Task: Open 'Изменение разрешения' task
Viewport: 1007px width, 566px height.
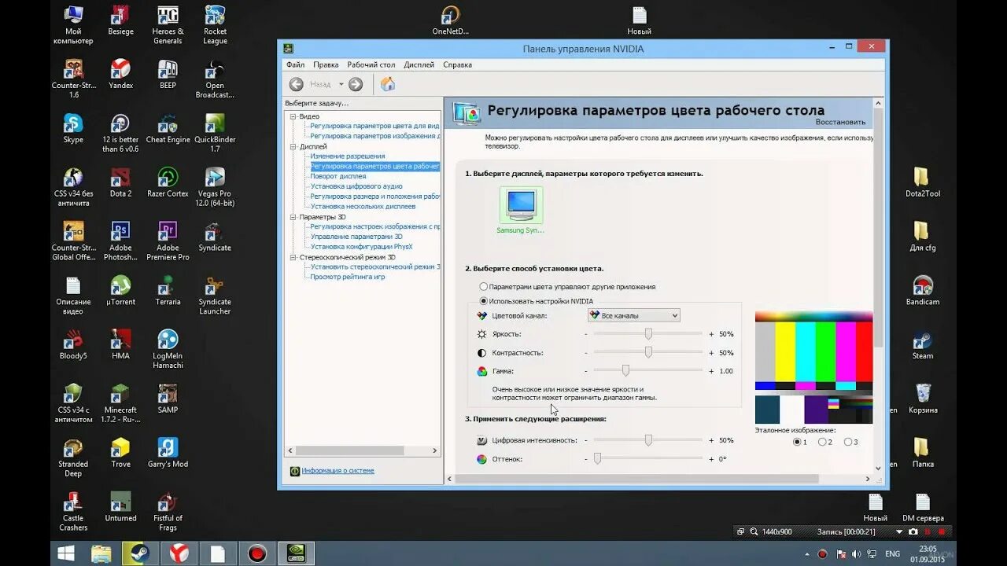Action: pyautogui.click(x=348, y=156)
